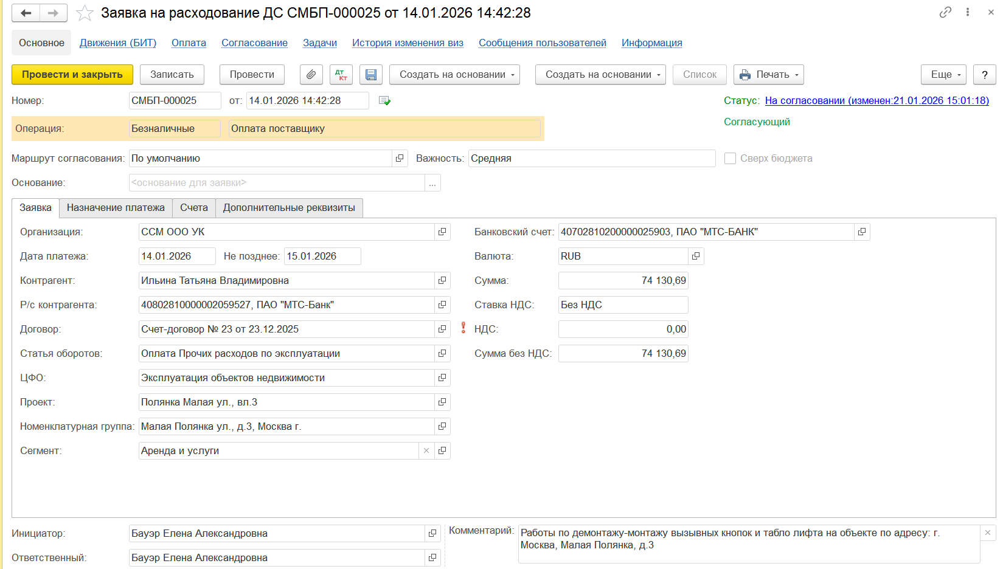Go back with the left arrow button
1003x569 pixels.
26,13
